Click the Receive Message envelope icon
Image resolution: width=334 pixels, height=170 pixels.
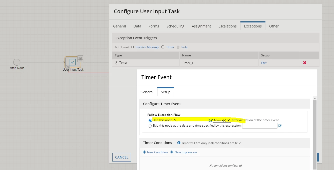132,47
